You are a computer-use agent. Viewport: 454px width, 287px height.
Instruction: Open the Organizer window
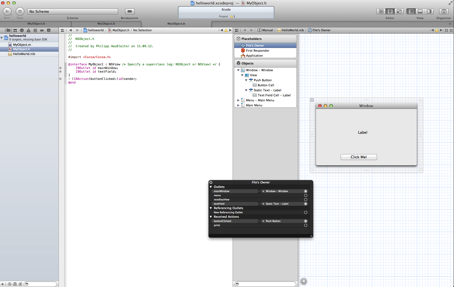coord(444,11)
